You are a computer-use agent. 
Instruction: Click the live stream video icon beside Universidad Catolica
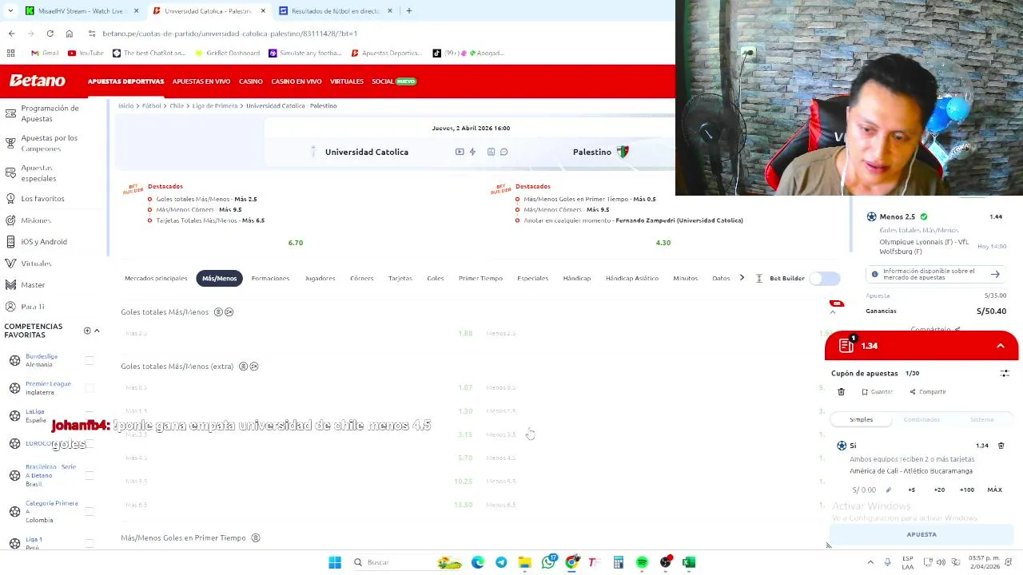460,152
